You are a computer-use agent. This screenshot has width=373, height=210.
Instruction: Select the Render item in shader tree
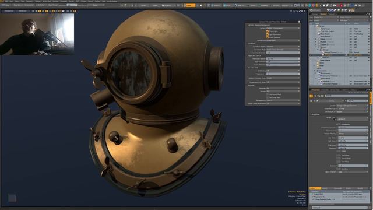(x=322, y=26)
